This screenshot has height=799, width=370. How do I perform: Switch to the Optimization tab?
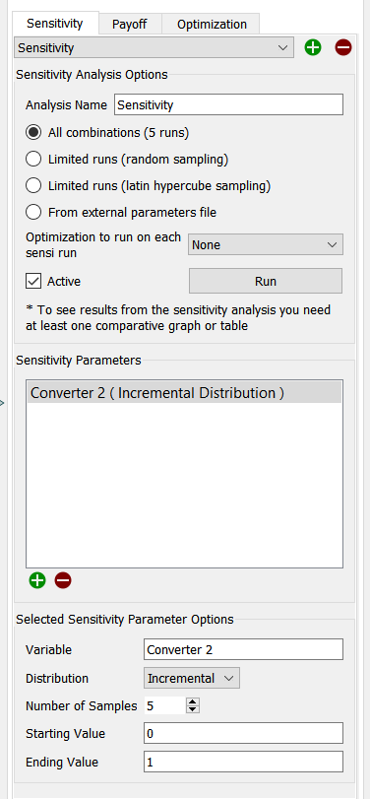tap(212, 24)
